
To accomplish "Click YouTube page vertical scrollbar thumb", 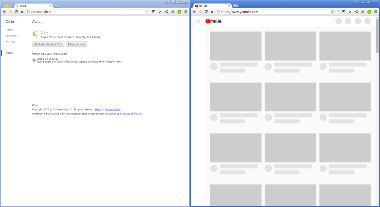I will pos(377,35).
